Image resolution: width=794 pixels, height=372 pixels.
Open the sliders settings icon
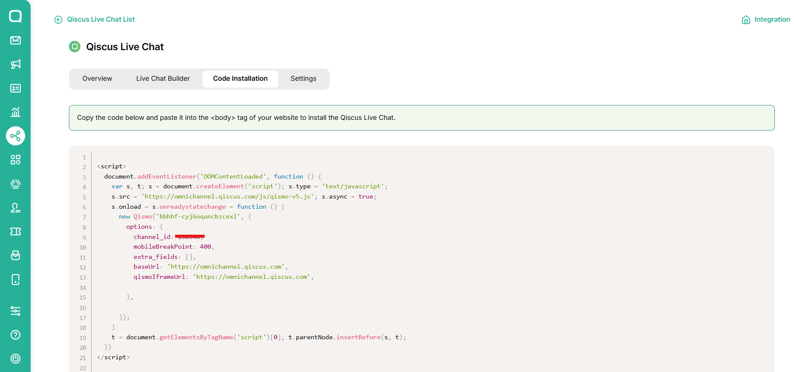tap(15, 311)
